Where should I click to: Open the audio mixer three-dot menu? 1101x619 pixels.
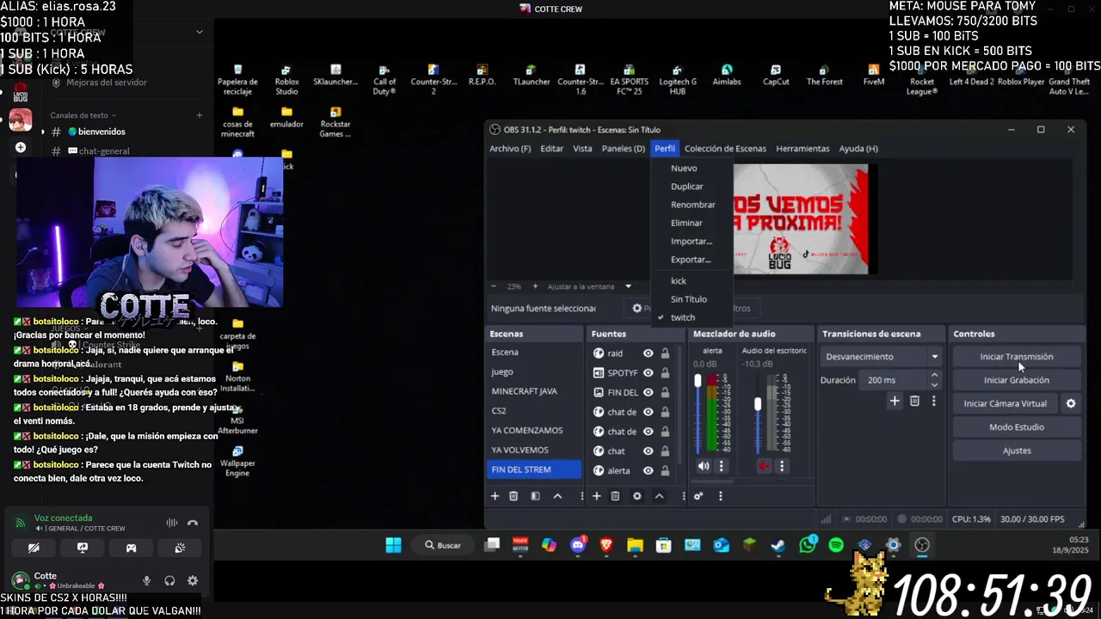[721, 496]
